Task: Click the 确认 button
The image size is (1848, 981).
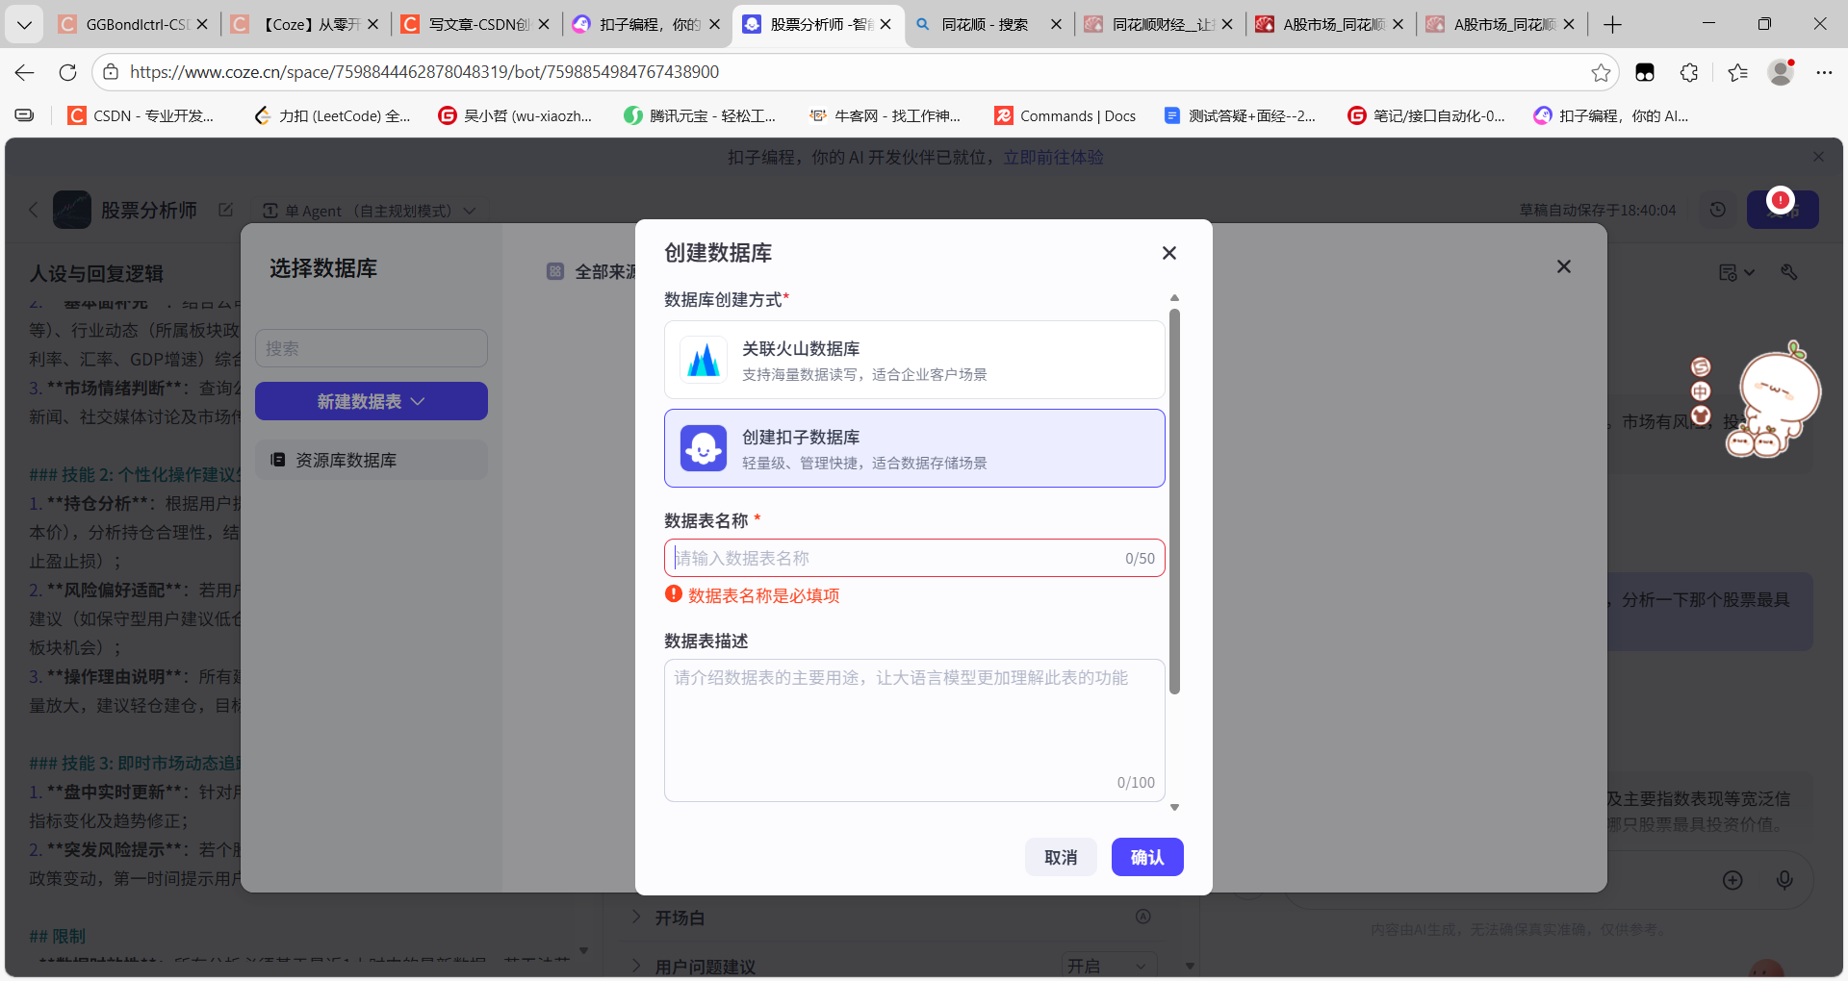Action: pyautogui.click(x=1147, y=857)
